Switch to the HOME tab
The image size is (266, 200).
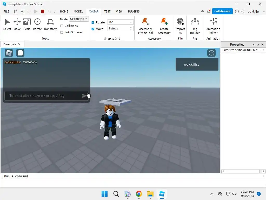tap(64, 11)
